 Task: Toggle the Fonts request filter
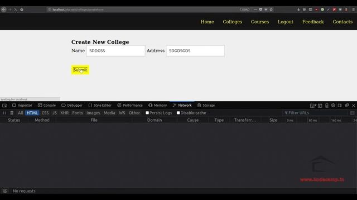pos(78,113)
